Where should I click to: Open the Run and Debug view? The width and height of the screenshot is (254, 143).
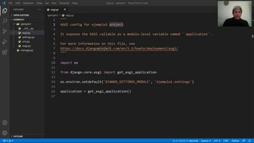click(x=5, y=42)
